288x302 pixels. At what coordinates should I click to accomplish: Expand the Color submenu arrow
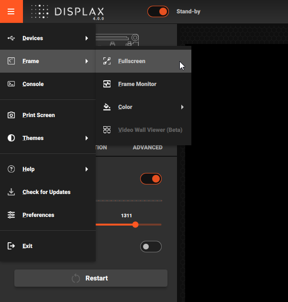click(182, 107)
